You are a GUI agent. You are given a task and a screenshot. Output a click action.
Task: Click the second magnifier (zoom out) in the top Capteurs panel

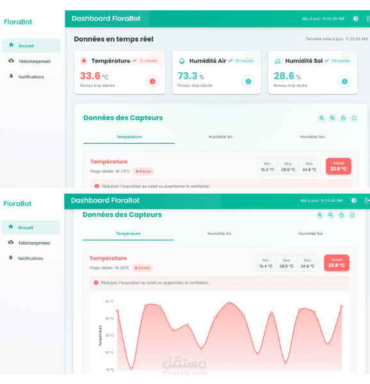[332, 118]
